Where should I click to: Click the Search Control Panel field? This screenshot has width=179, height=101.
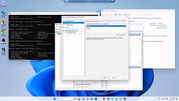(158, 15)
